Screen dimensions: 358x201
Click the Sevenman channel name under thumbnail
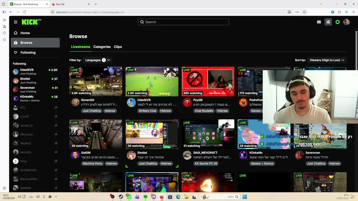(313, 153)
